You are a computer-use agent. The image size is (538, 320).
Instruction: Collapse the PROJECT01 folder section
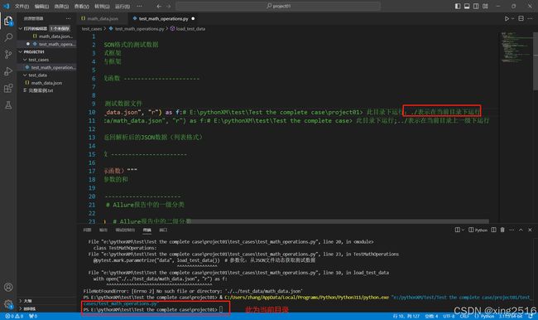pos(20,52)
